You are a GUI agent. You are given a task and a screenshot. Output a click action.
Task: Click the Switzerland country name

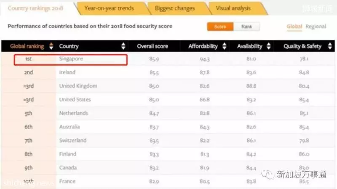point(73,141)
